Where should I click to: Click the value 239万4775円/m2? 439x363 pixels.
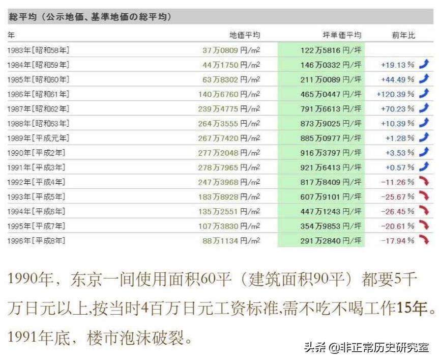pos(229,109)
